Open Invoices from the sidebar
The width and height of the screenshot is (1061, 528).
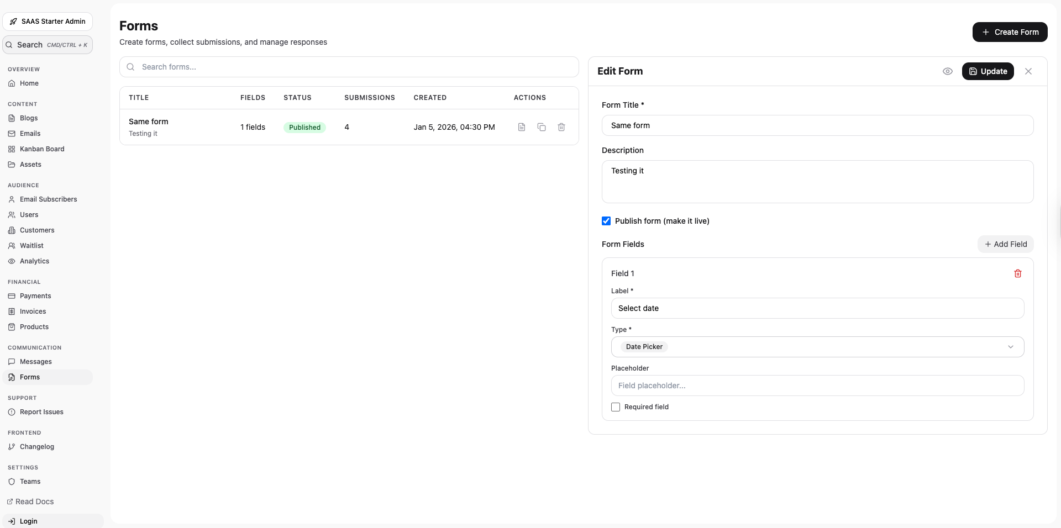tap(48, 311)
